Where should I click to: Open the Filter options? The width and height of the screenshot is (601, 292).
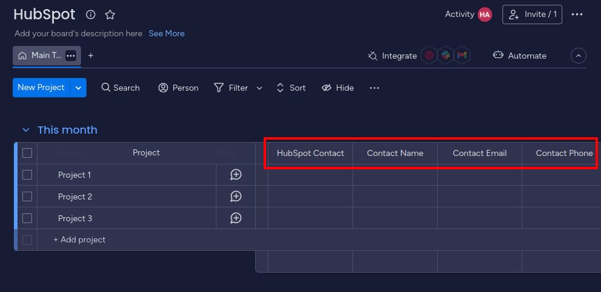tap(231, 88)
